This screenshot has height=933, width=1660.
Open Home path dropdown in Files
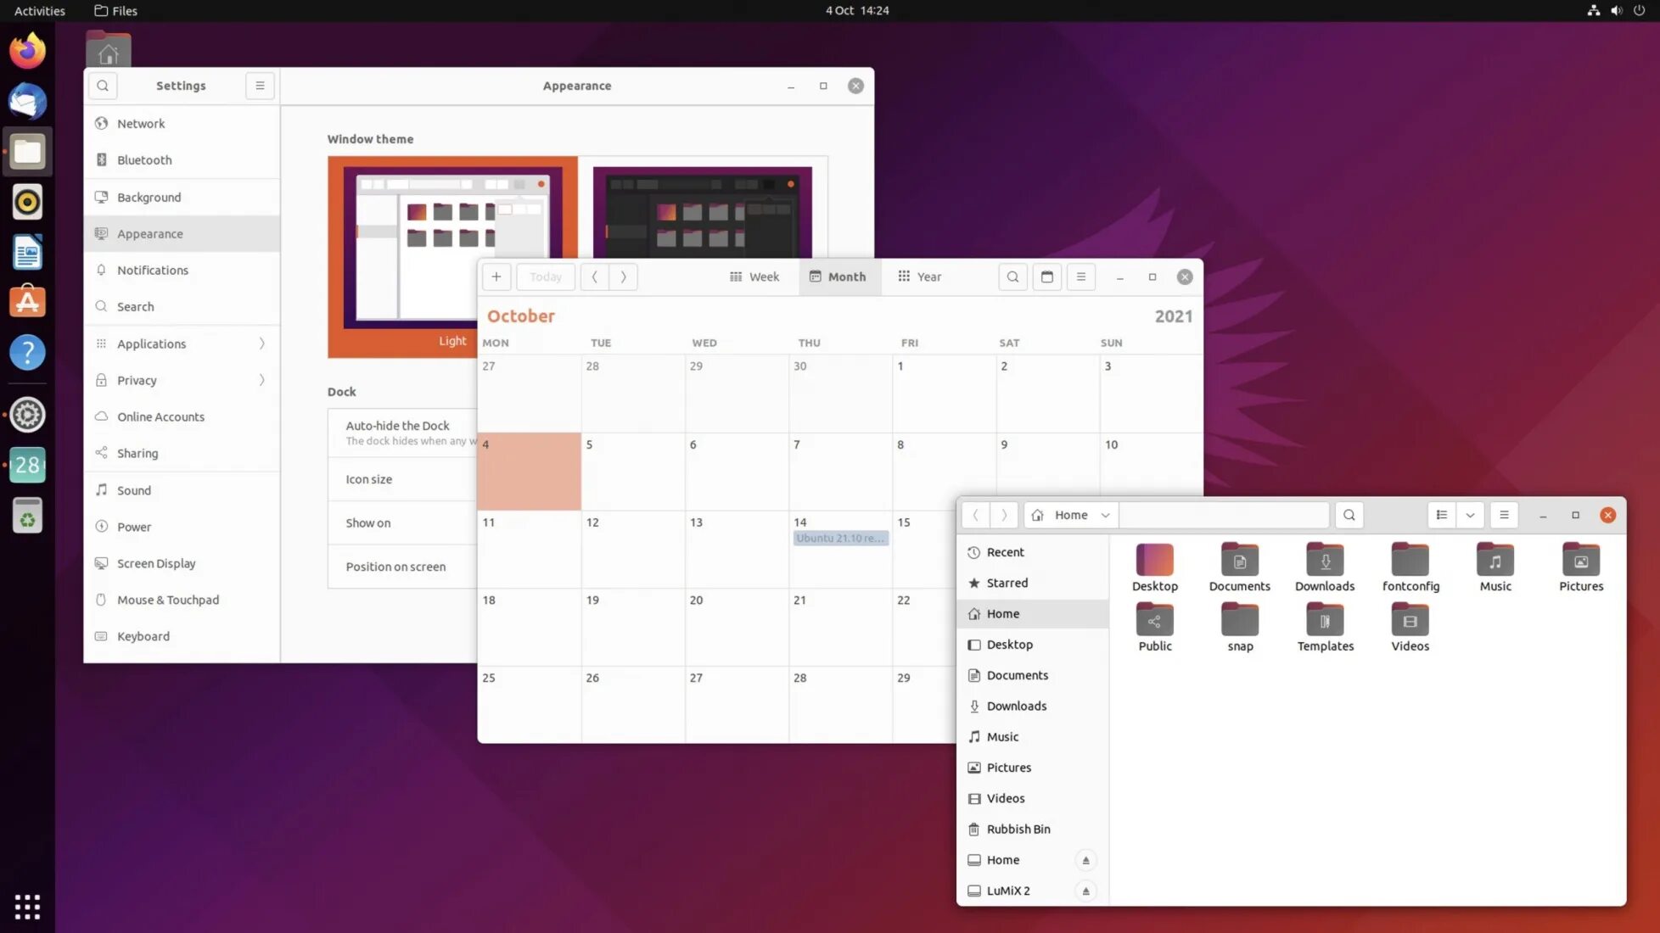pos(1105,515)
